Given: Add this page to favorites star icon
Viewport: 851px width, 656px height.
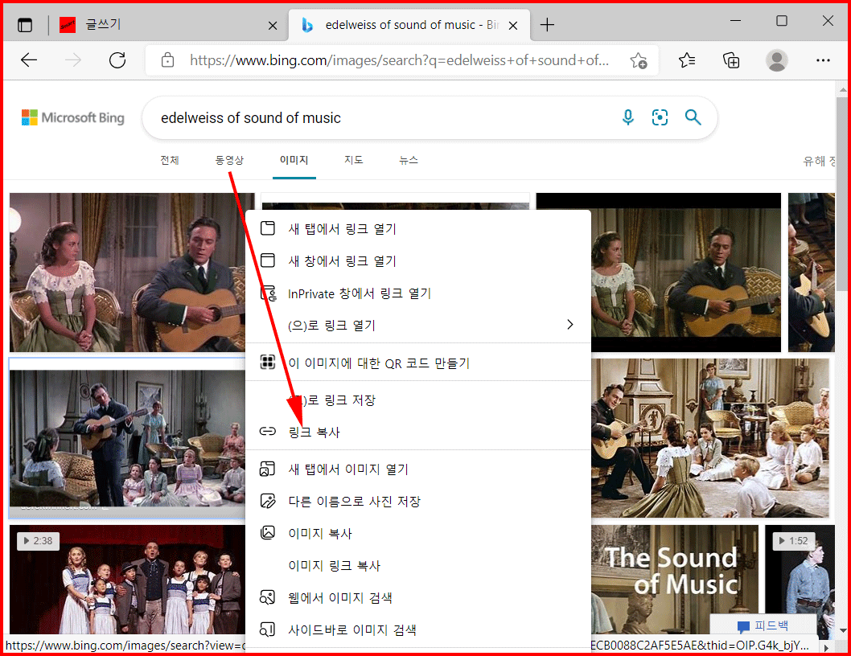Looking at the screenshot, I should (639, 60).
